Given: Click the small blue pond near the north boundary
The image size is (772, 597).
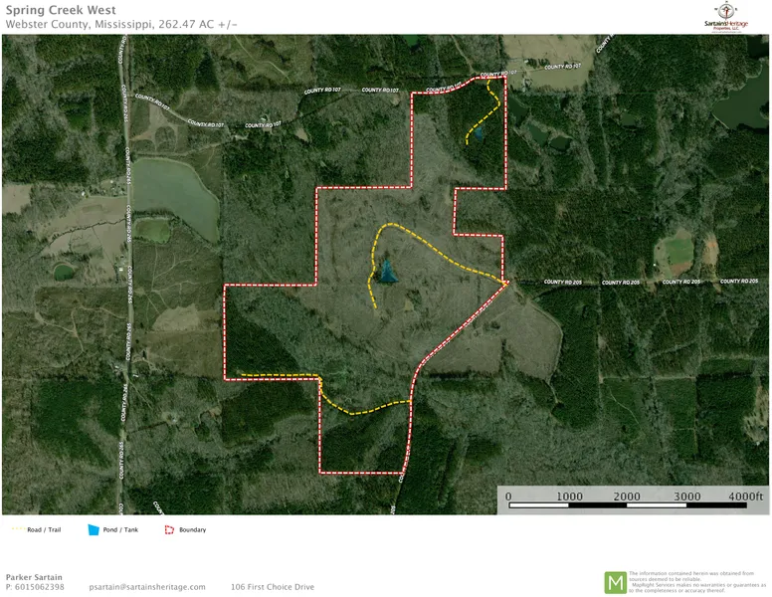Looking at the screenshot, I should click(x=479, y=132).
